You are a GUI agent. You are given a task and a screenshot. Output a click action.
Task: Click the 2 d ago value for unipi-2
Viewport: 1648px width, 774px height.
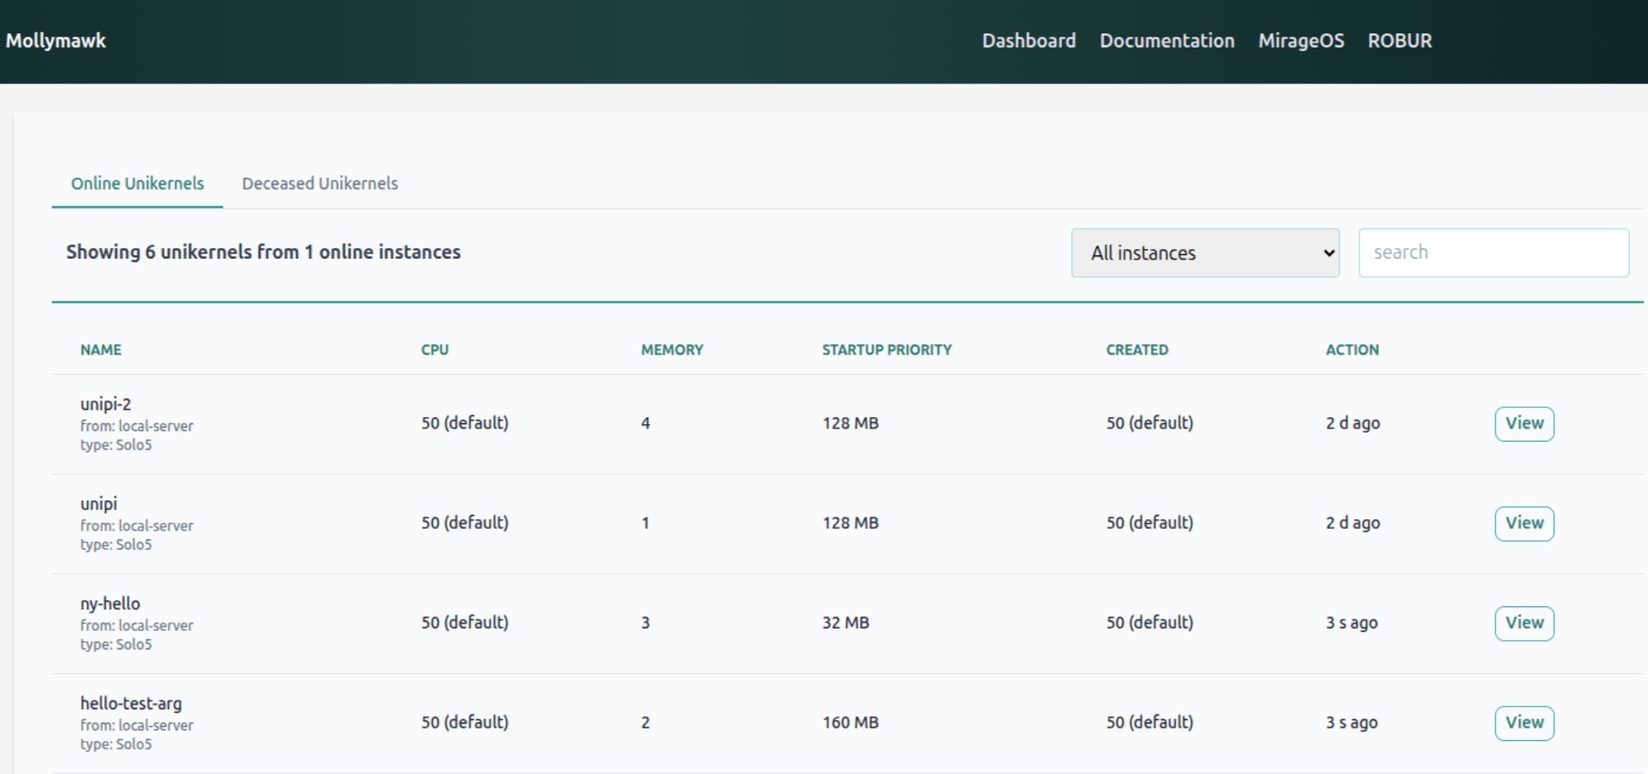(1353, 423)
